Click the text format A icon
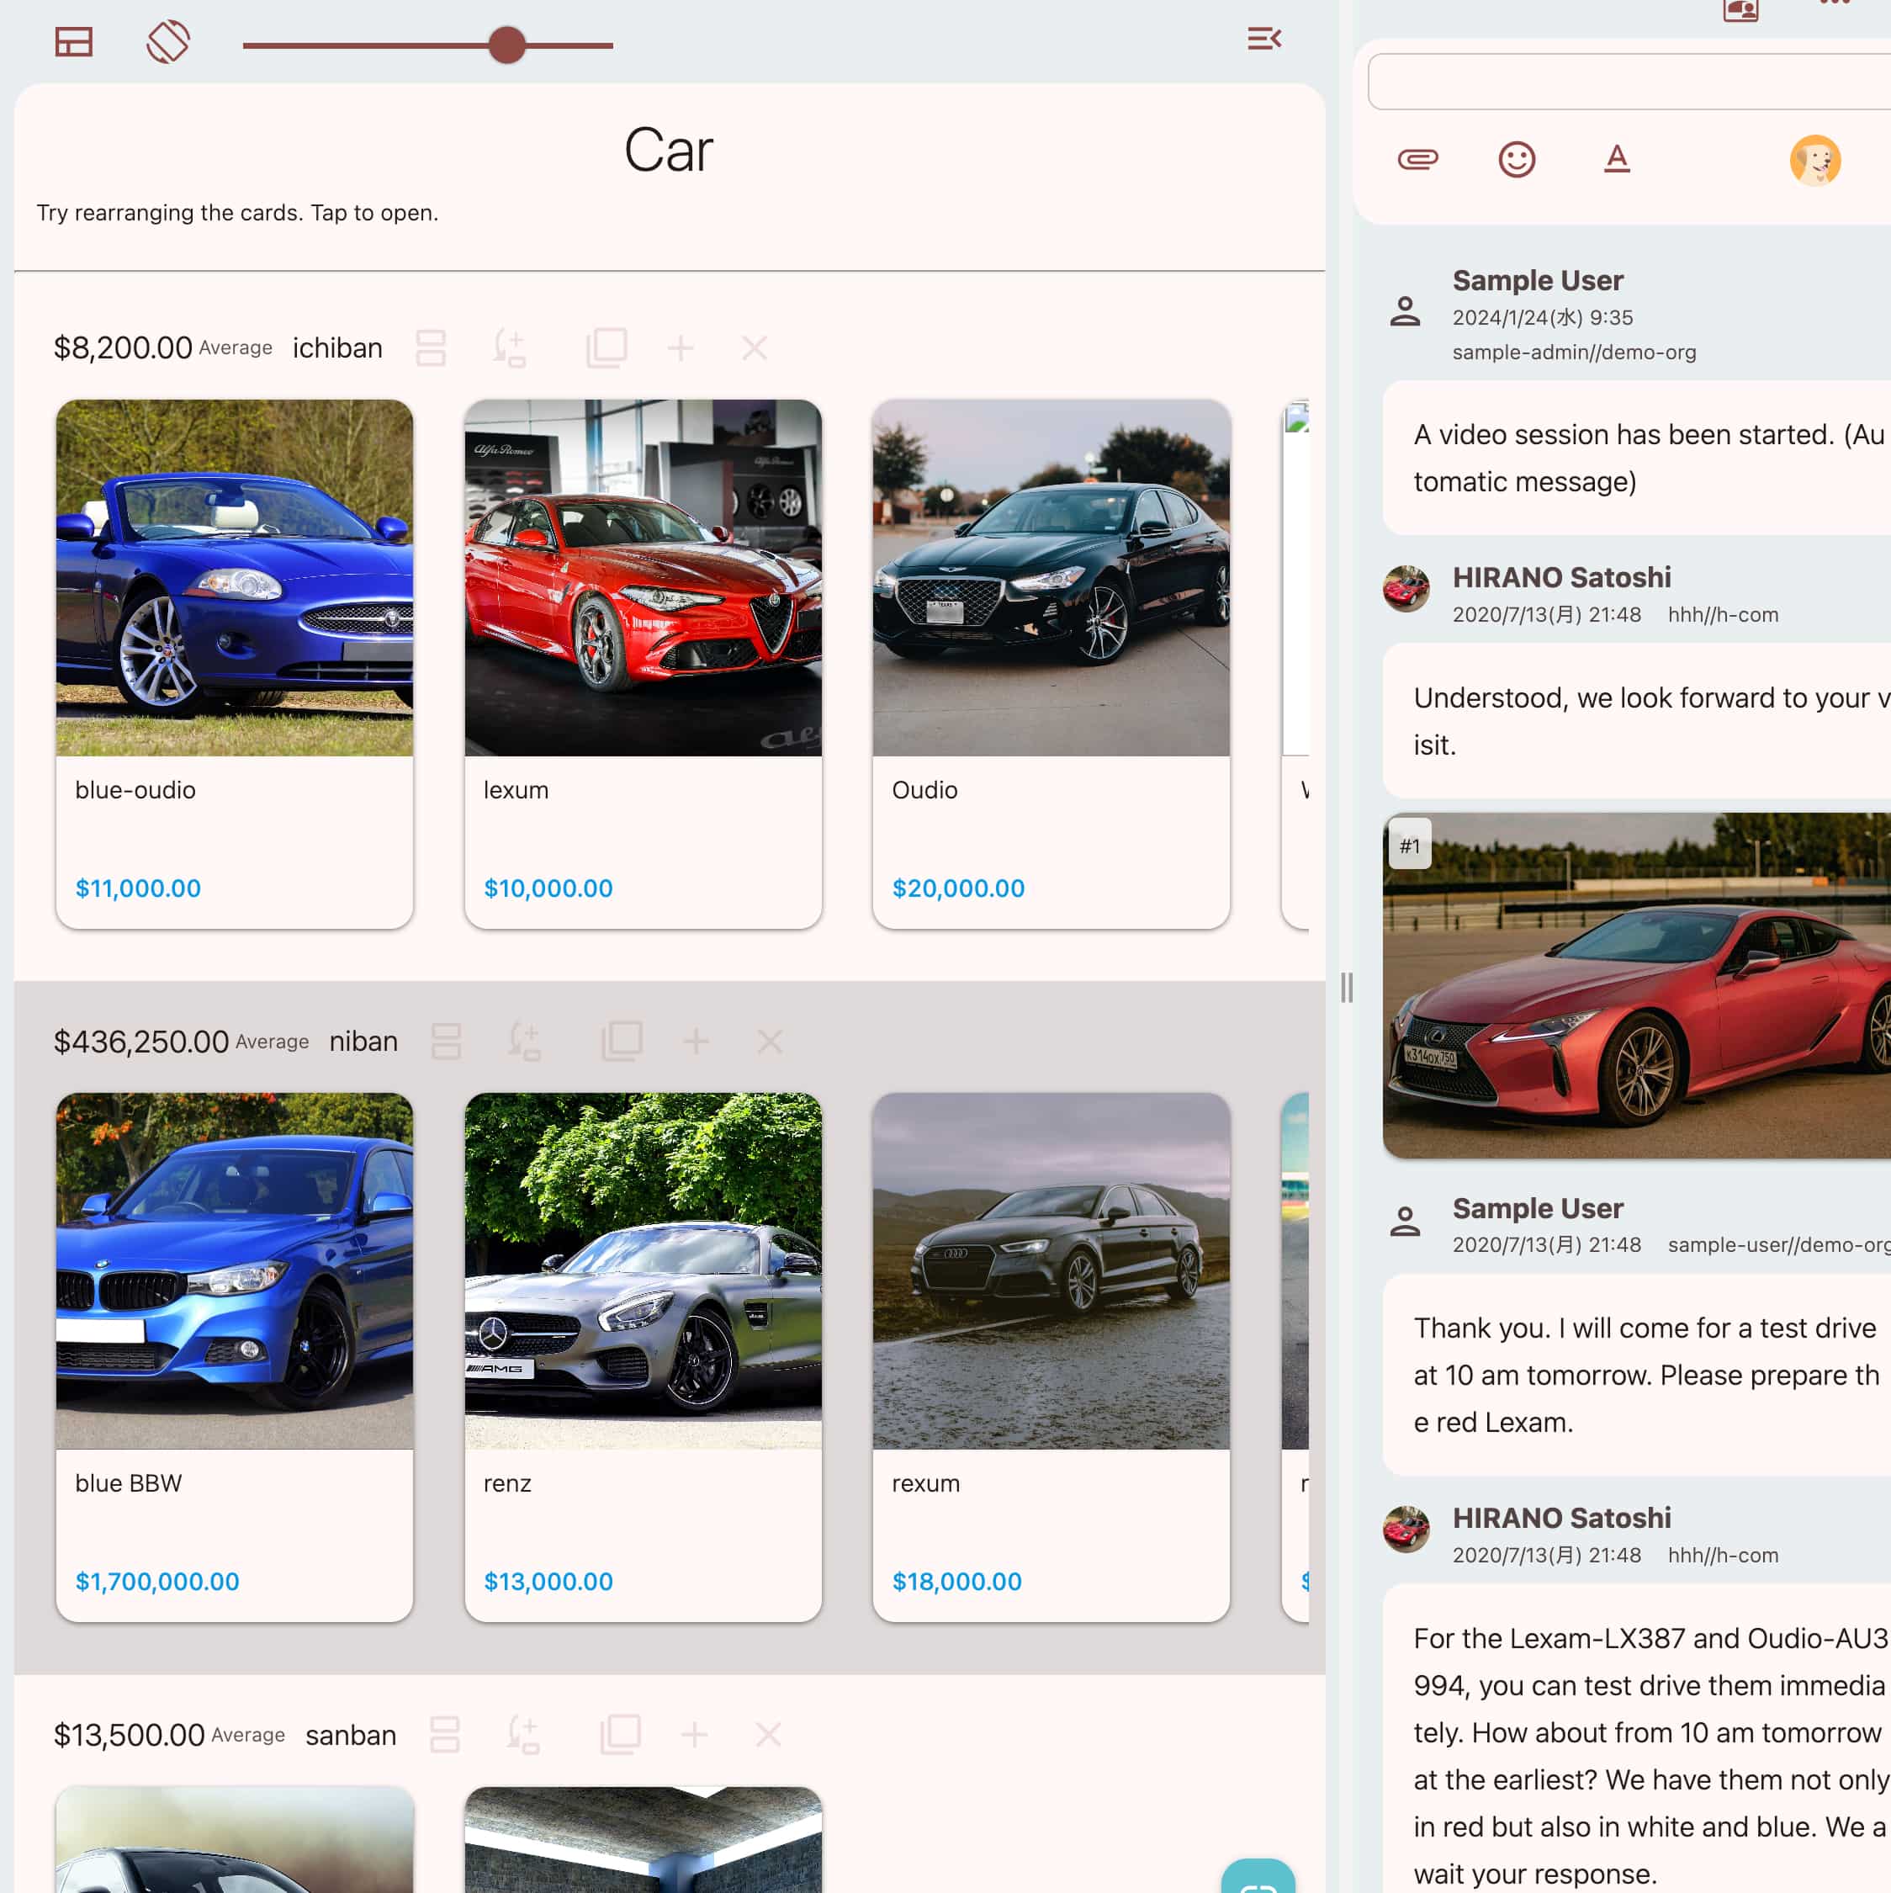This screenshot has height=1893, width=1891. tap(1617, 159)
